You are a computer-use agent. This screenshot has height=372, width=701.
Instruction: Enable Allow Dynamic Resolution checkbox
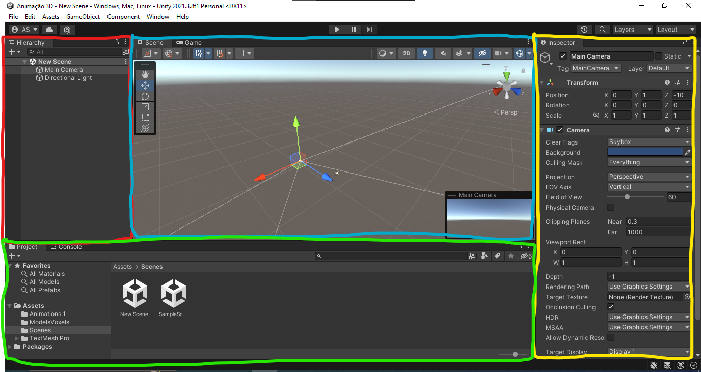(611, 337)
